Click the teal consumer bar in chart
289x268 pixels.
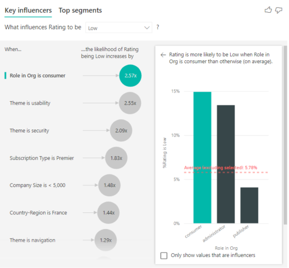coord(202,158)
